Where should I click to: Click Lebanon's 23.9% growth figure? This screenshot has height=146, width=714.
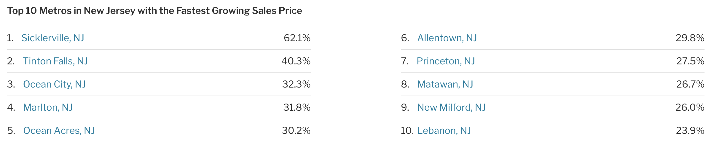click(x=690, y=131)
